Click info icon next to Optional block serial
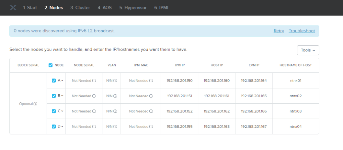 click(x=36, y=104)
